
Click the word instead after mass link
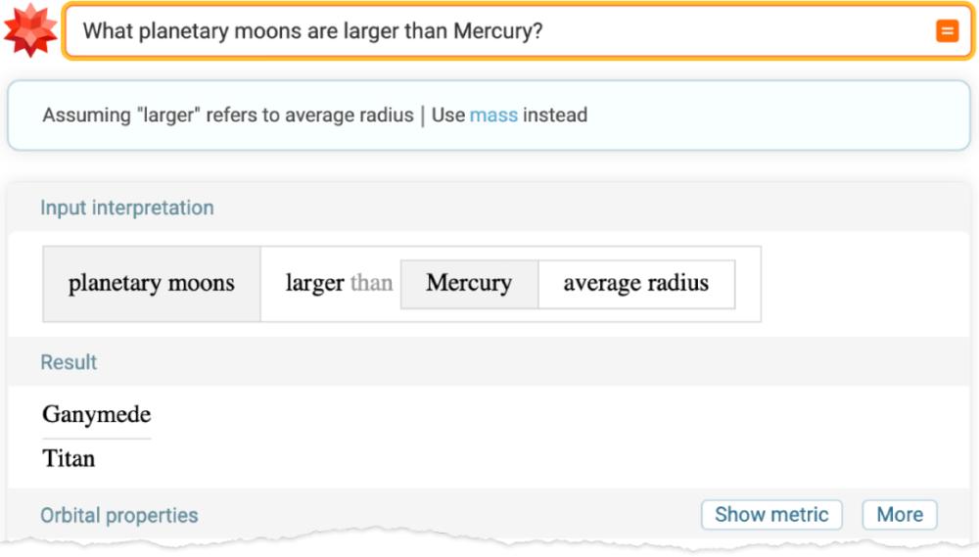[x=555, y=116]
